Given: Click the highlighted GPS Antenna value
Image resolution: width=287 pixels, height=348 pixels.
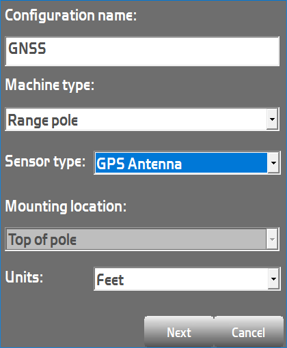Looking at the screenshot, I should tap(181, 163).
